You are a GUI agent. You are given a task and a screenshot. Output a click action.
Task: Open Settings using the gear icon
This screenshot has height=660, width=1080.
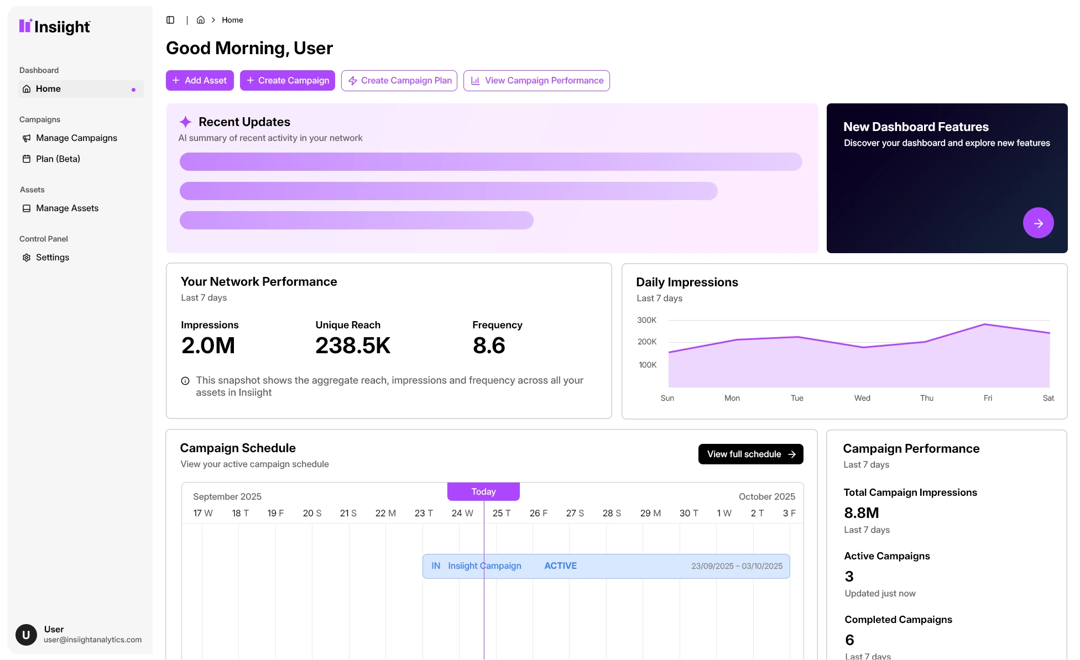tap(27, 257)
